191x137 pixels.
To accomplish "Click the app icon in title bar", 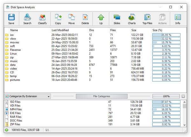I will click(x=8, y=7).
